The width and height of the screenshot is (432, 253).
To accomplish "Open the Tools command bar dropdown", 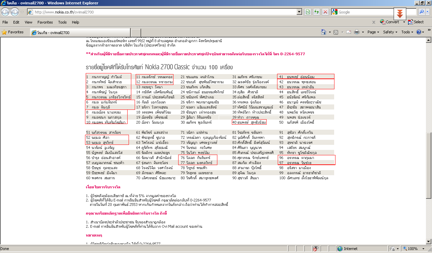I will coord(407,32).
